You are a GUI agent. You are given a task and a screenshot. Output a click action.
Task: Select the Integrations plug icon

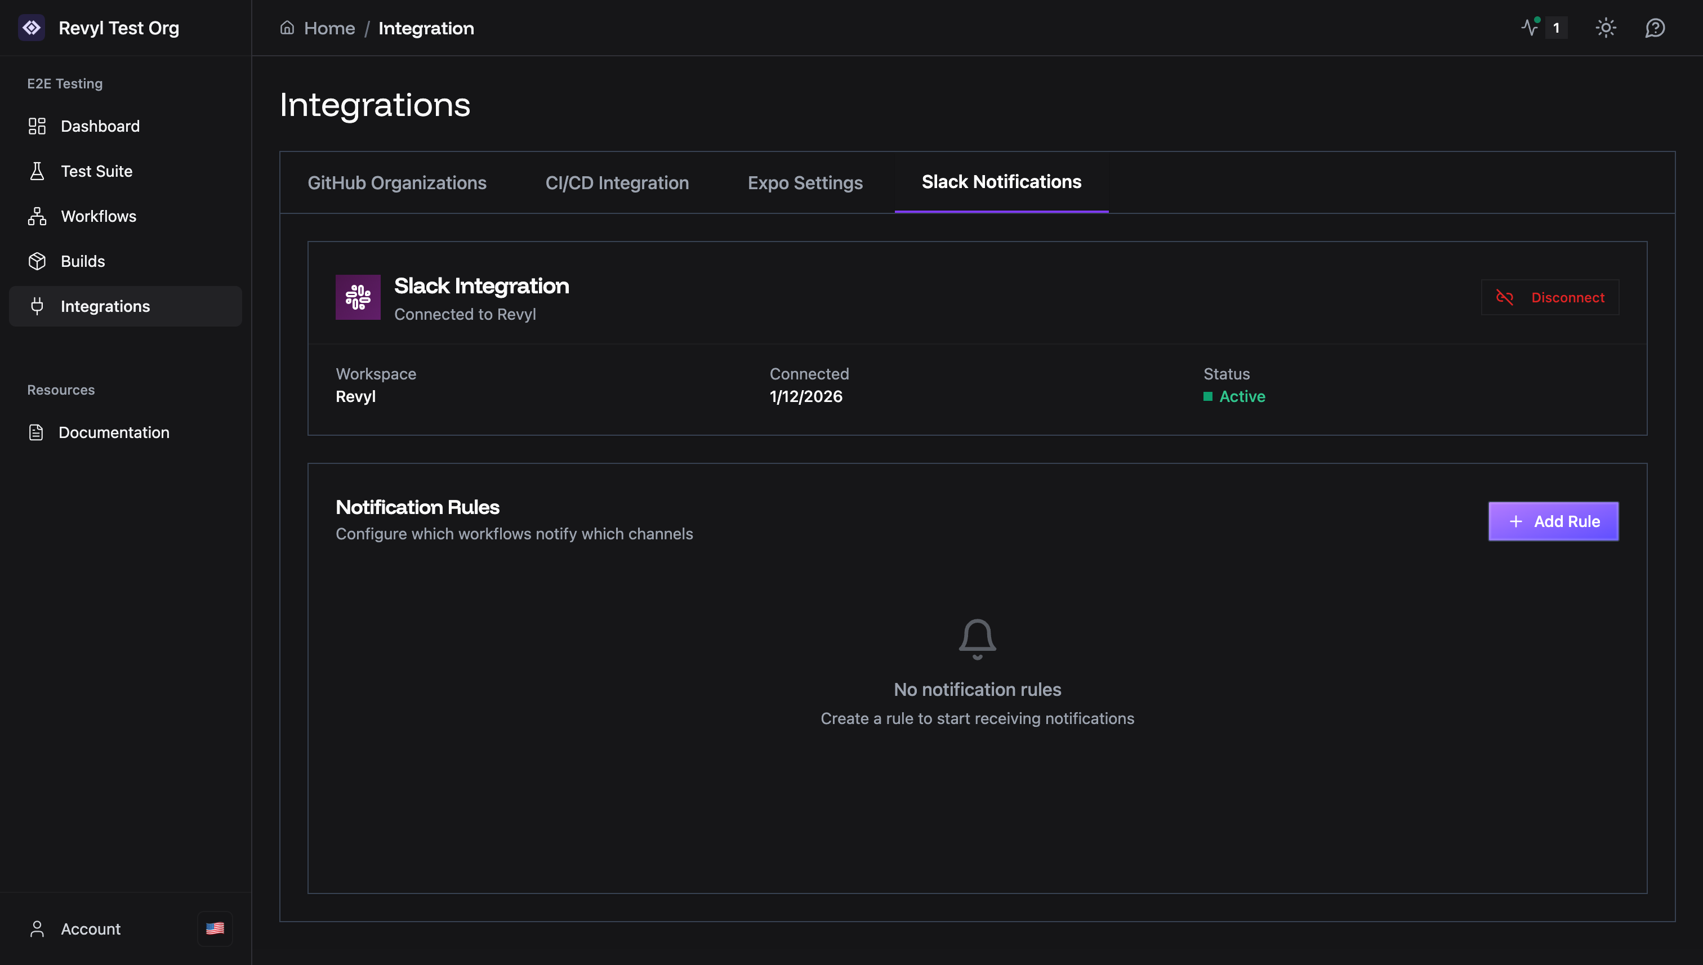click(x=37, y=306)
